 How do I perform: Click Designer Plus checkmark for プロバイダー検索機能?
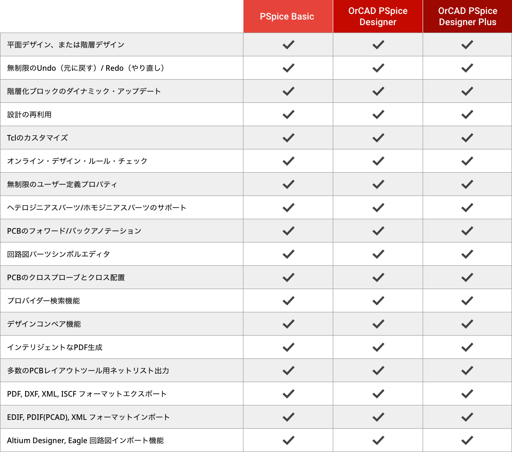(467, 301)
